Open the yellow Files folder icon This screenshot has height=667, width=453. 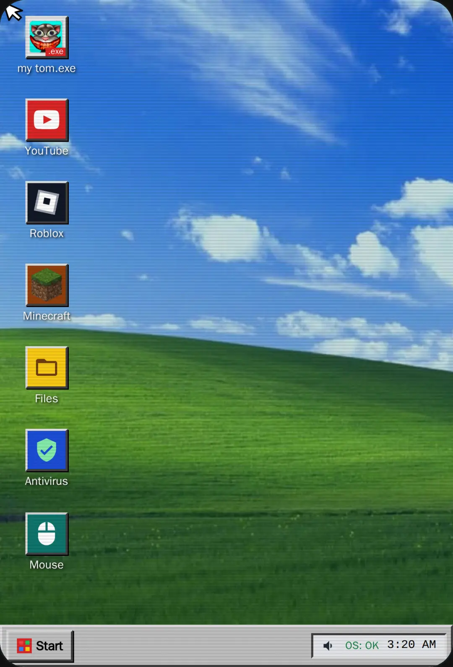tap(47, 368)
